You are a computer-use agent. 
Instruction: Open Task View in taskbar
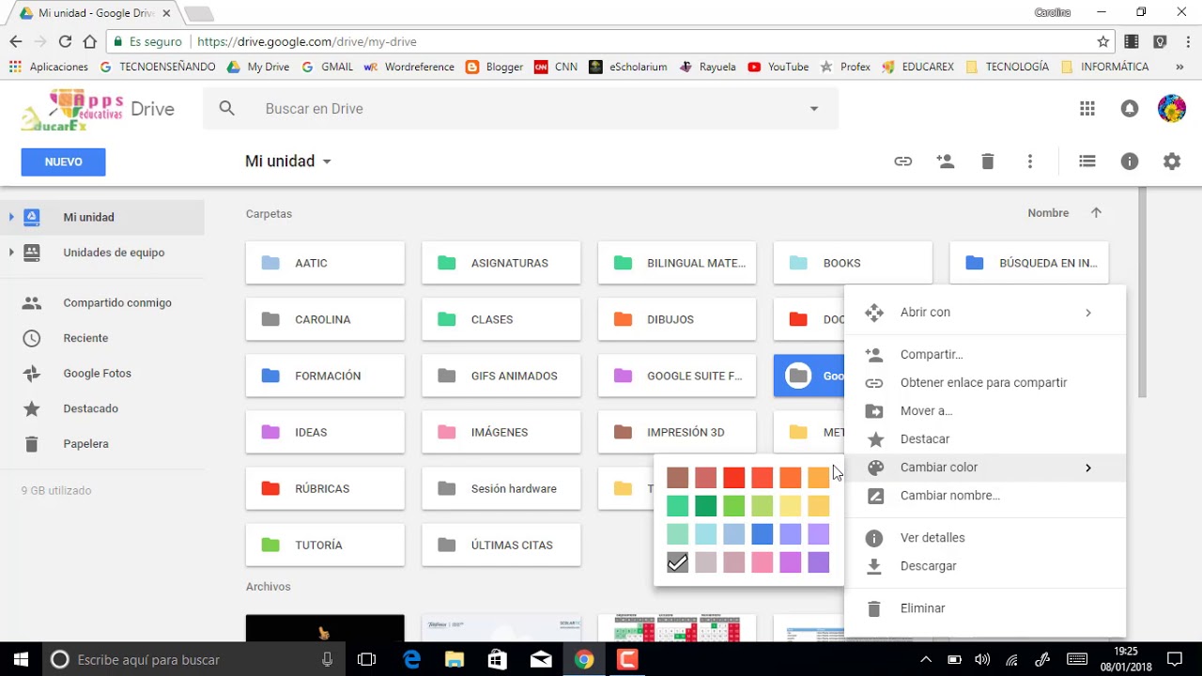pyautogui.click(x=367, y=659)
